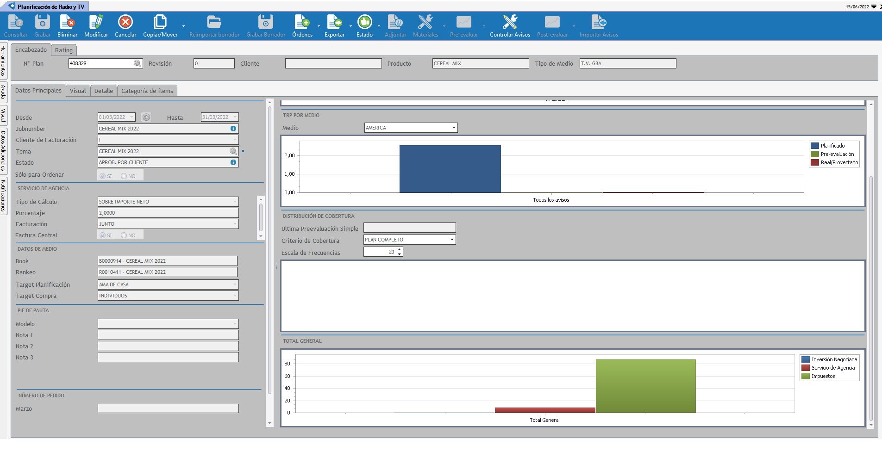Viewport: 882px width, 451px height.
Task: Open the Tipo de Cálculo dropdown
Action: tap(235, 202)
